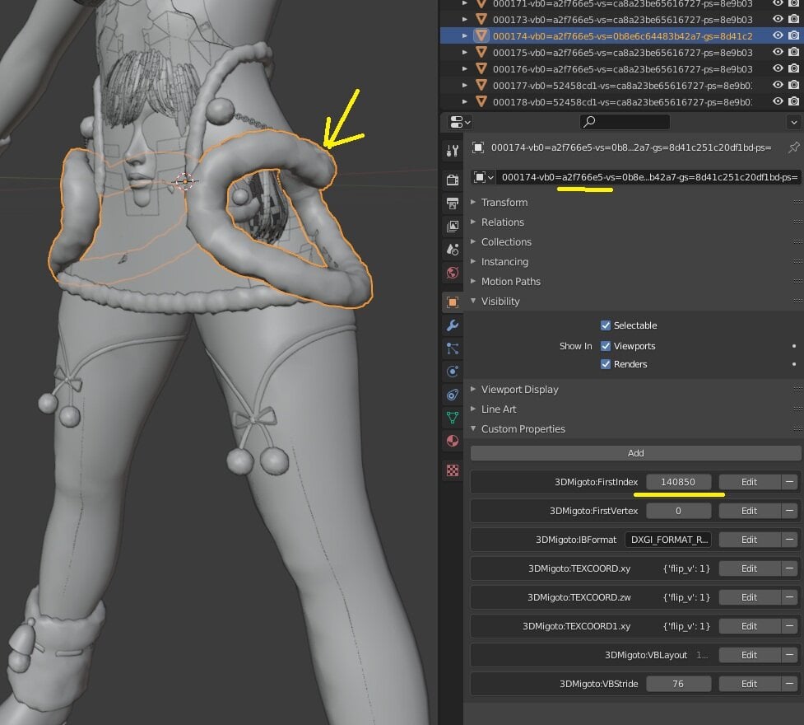Viewport: 804px width, 725px height.
Task: Open the World properties tab
Action: (x=453, y=273)
